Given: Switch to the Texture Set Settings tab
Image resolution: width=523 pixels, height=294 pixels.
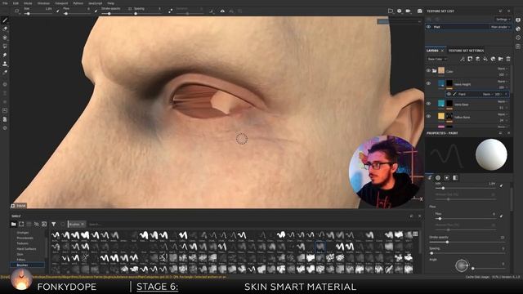Looking at the screenshot, I should pyautogui.click(x=466, y=51).
